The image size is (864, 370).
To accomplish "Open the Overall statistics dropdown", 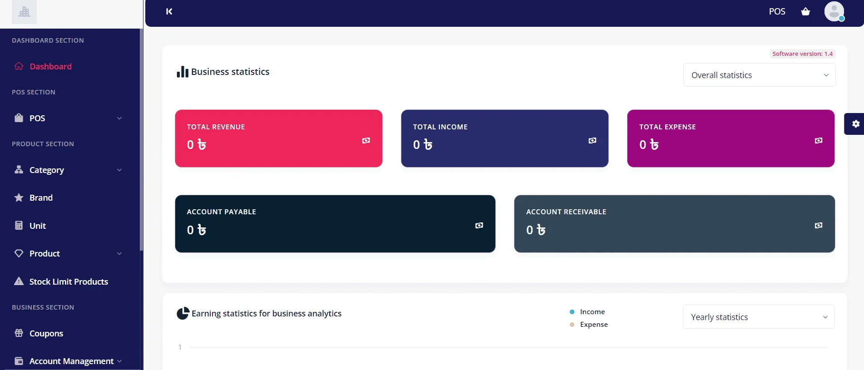I will pyautogui.click(x=759, y=75).
